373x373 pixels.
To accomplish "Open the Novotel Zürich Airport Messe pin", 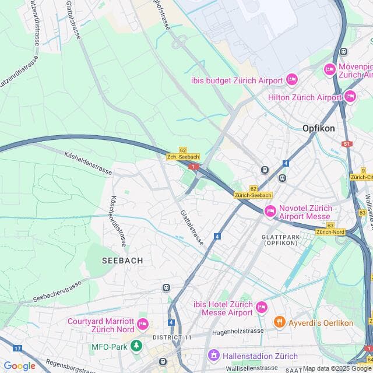I will point(270,211).
